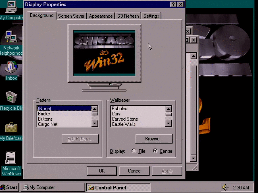Image resolution: width=258 pixels, height=193 pixels.
Task: Select Castle Walls in the Wallpaper list
Action: (x=138, y=124)
